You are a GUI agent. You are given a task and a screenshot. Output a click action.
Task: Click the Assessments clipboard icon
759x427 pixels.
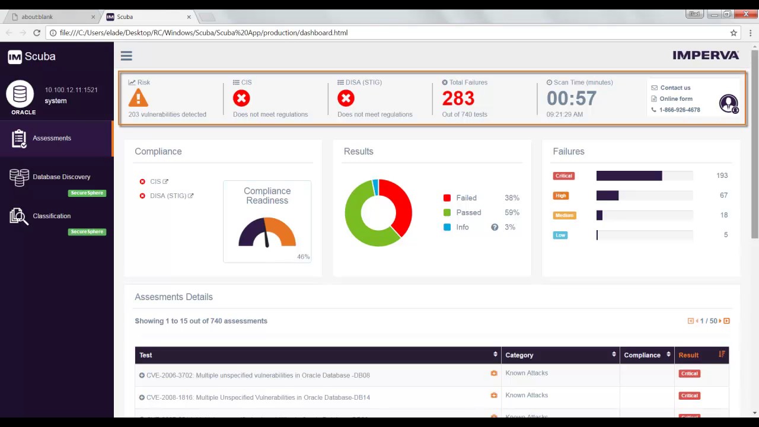click(x=19, y=138)
